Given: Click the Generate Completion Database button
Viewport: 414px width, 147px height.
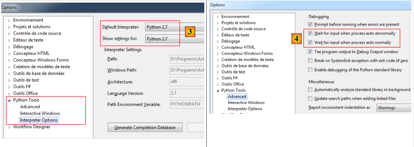Looking at the screenshot, I should point(145,127).
